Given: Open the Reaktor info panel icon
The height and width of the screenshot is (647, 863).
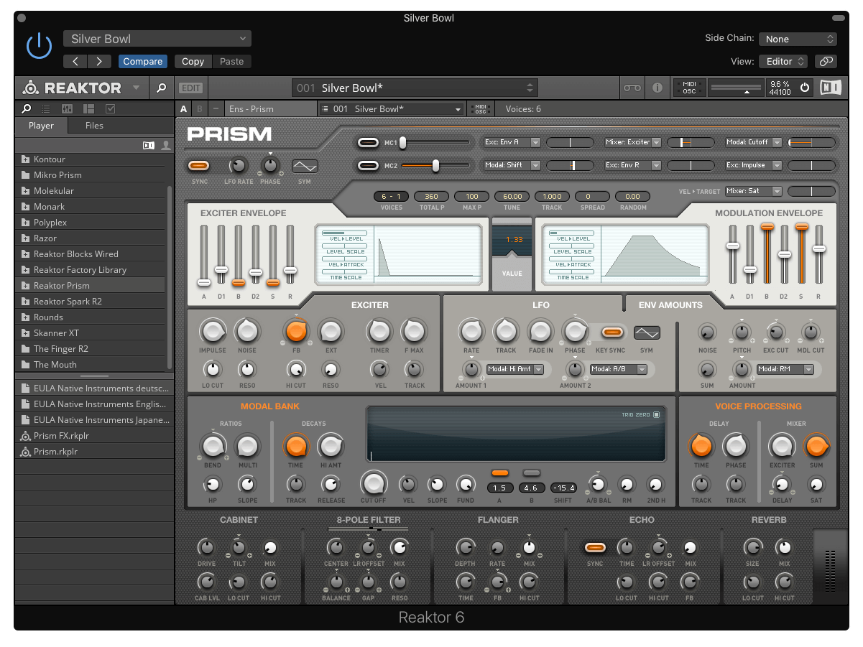Looking at the screenshot, I should [657, 88].
